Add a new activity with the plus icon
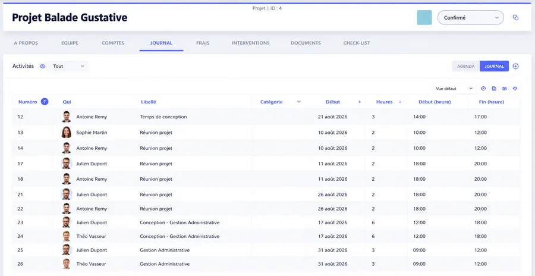The height and width of the screenshot is (276, 535). tap(515, 66)
